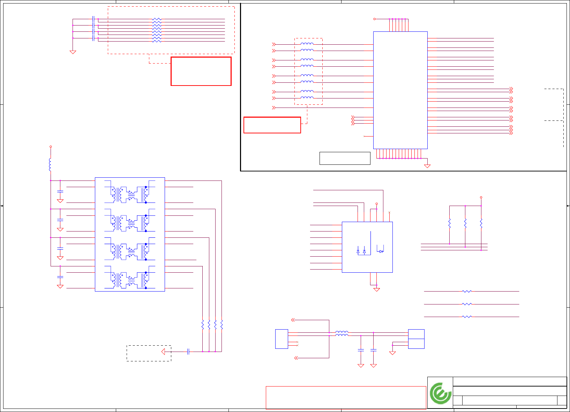The width and height of the screenshot is (570, 412).
Task: Select the leftmost of three vertical pull-up resistors
Action: (450, 223)
